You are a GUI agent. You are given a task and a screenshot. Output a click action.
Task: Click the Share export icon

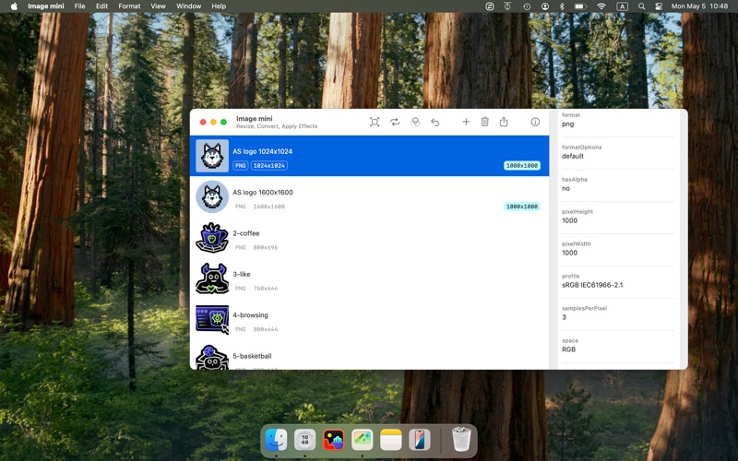[x=504, y=122]
